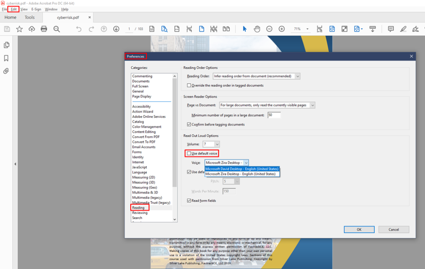425x269 pixels.
Task: Open the E-Sign menu
Action: point(36,9)
